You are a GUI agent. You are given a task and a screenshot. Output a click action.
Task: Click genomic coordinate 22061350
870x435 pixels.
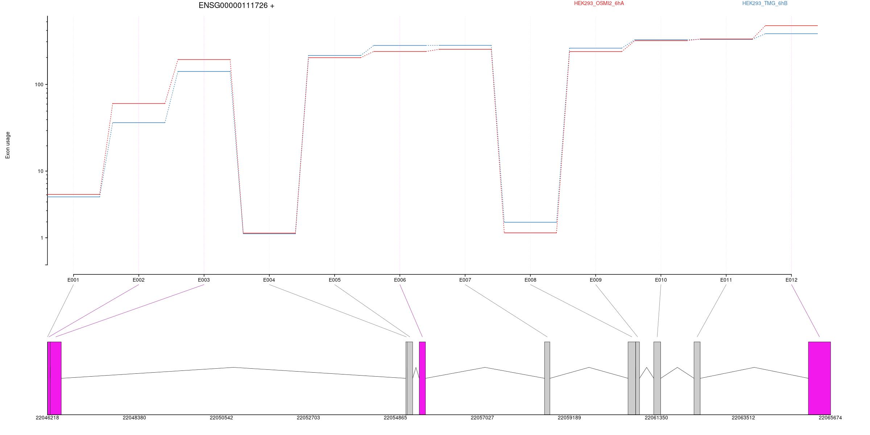pyautogui.click(x=656, y=418)
